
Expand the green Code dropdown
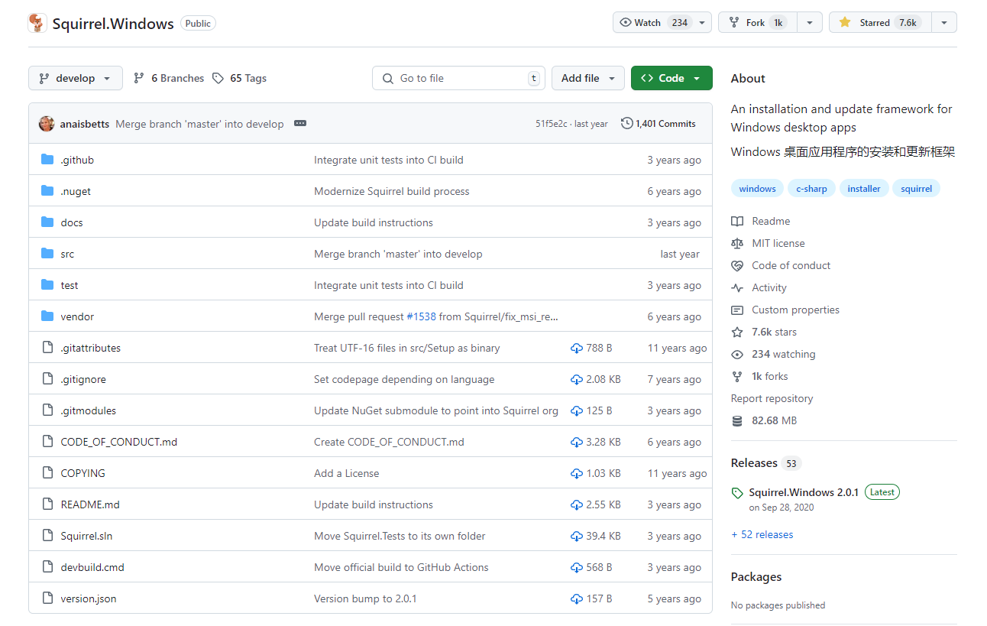point(671,78)
